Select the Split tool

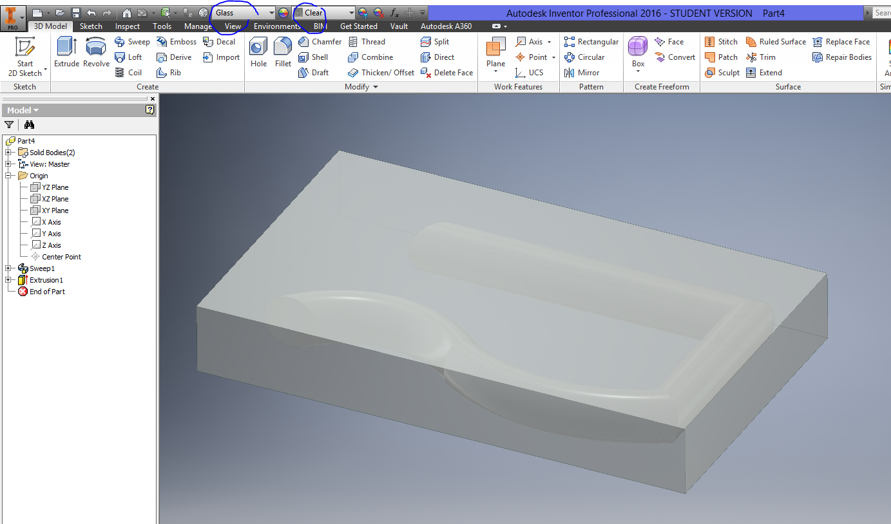coord(435,42)
